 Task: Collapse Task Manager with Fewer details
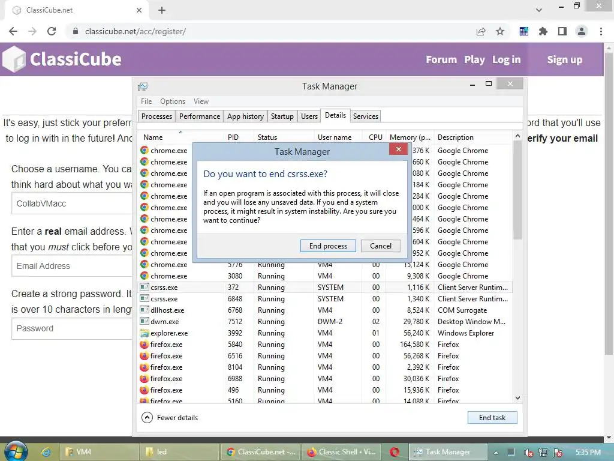tap(170, 418)
